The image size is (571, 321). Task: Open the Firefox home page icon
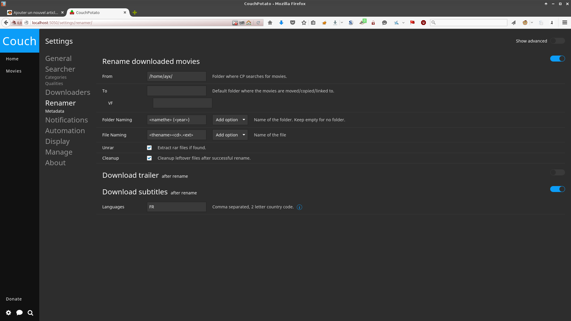pyautogui.click(x=270, y=23)
